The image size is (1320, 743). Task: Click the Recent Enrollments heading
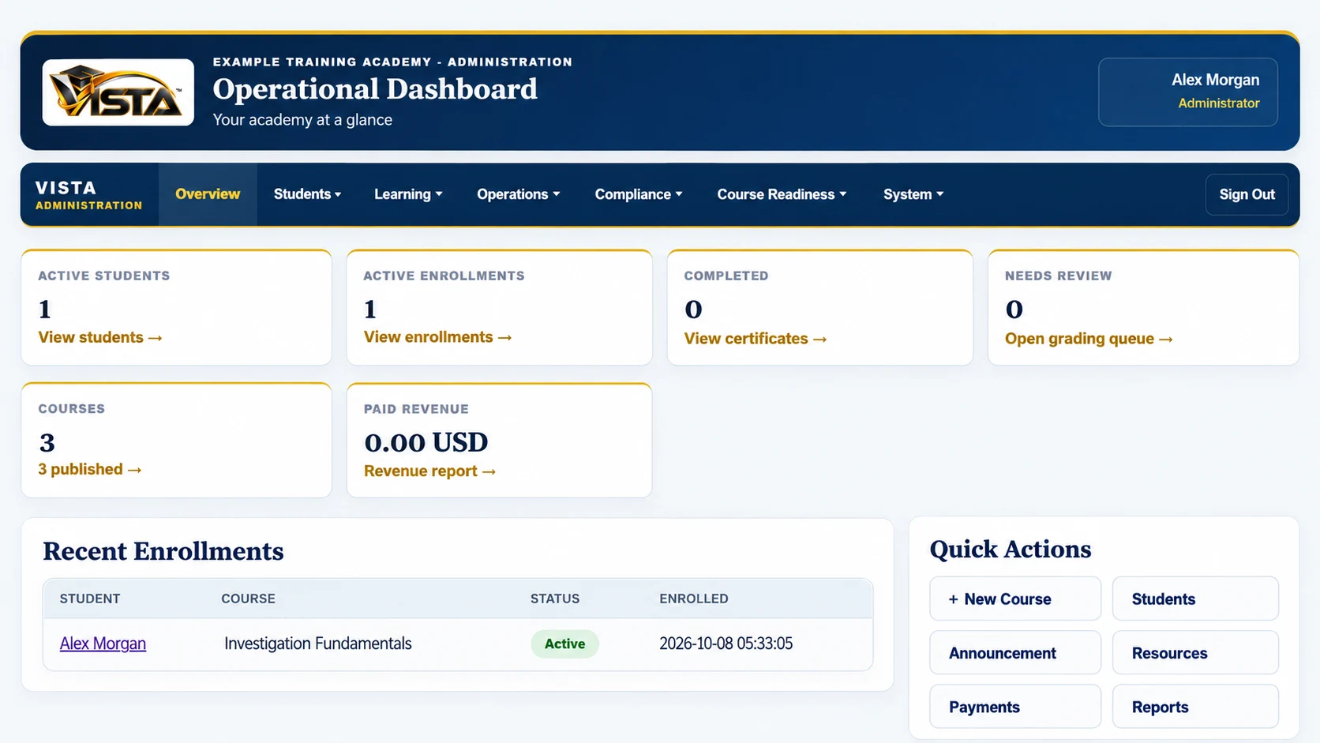pos(163,551)
